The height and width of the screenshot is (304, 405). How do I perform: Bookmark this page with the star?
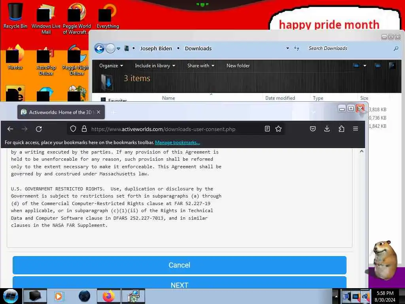278,129
